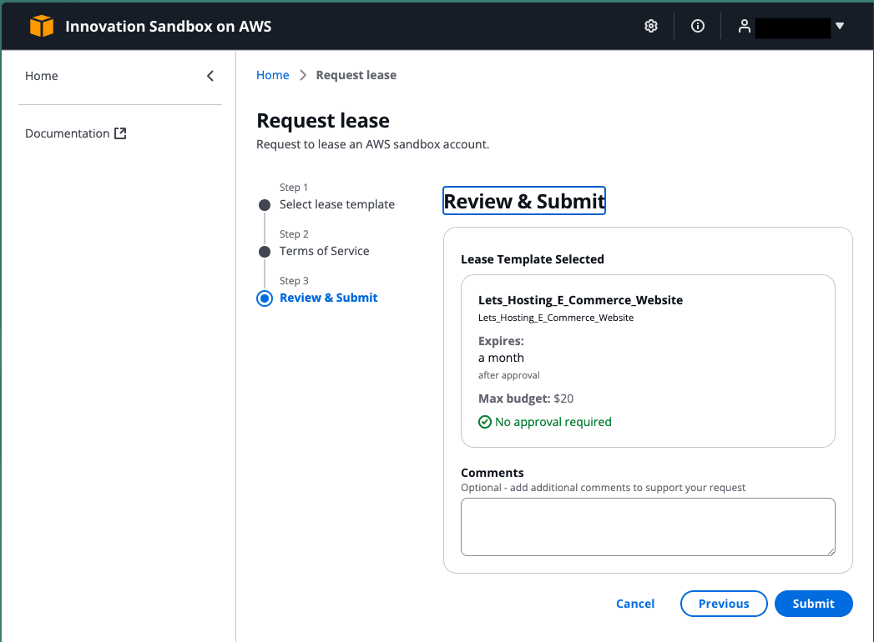The image size is (874, 642).
Task: Go to Home in the sidebar
Action: [x=42, y=76]
